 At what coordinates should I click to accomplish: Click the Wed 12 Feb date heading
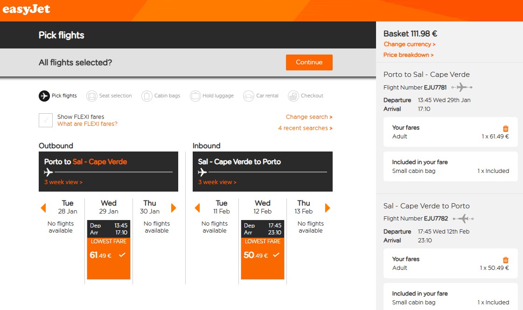(x=263, y=207)
